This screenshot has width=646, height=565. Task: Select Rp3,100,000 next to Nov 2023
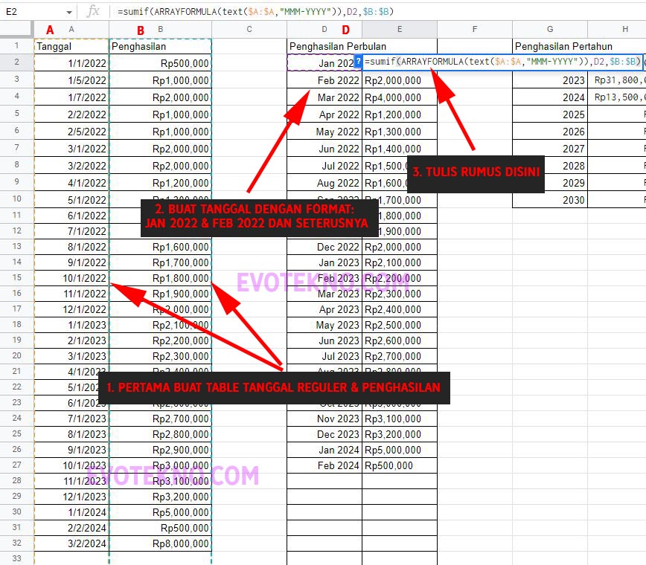[400, 419]
